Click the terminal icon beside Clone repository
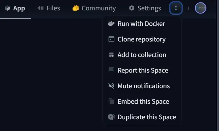This screenshot has height=131, width=219. (x=111, y=39)
